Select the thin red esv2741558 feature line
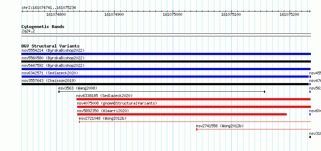The image size is (321, 151). [254, 129]
